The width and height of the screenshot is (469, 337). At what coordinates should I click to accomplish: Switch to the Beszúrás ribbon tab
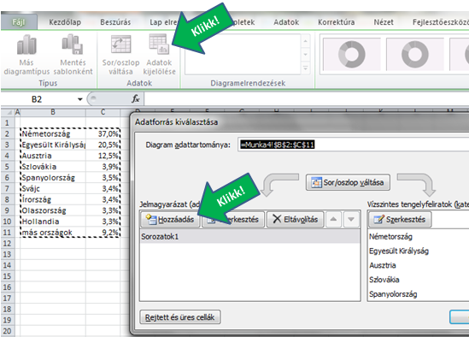coord(115,22)
